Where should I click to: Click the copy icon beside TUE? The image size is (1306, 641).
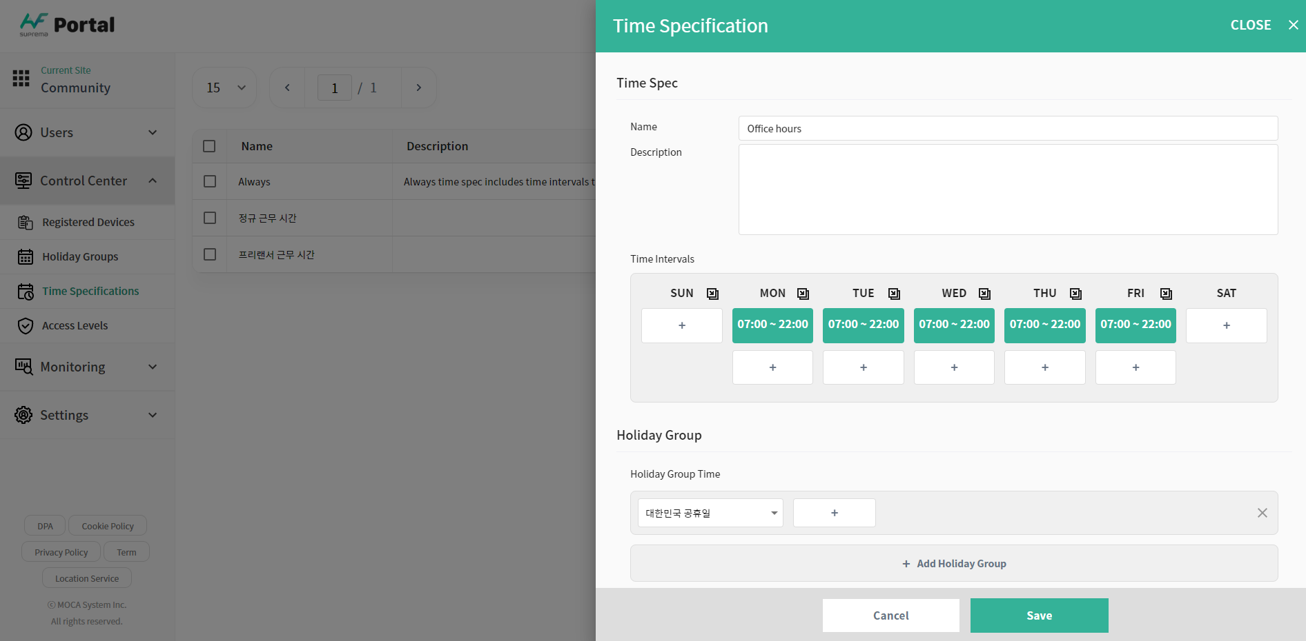click(894, 294)
